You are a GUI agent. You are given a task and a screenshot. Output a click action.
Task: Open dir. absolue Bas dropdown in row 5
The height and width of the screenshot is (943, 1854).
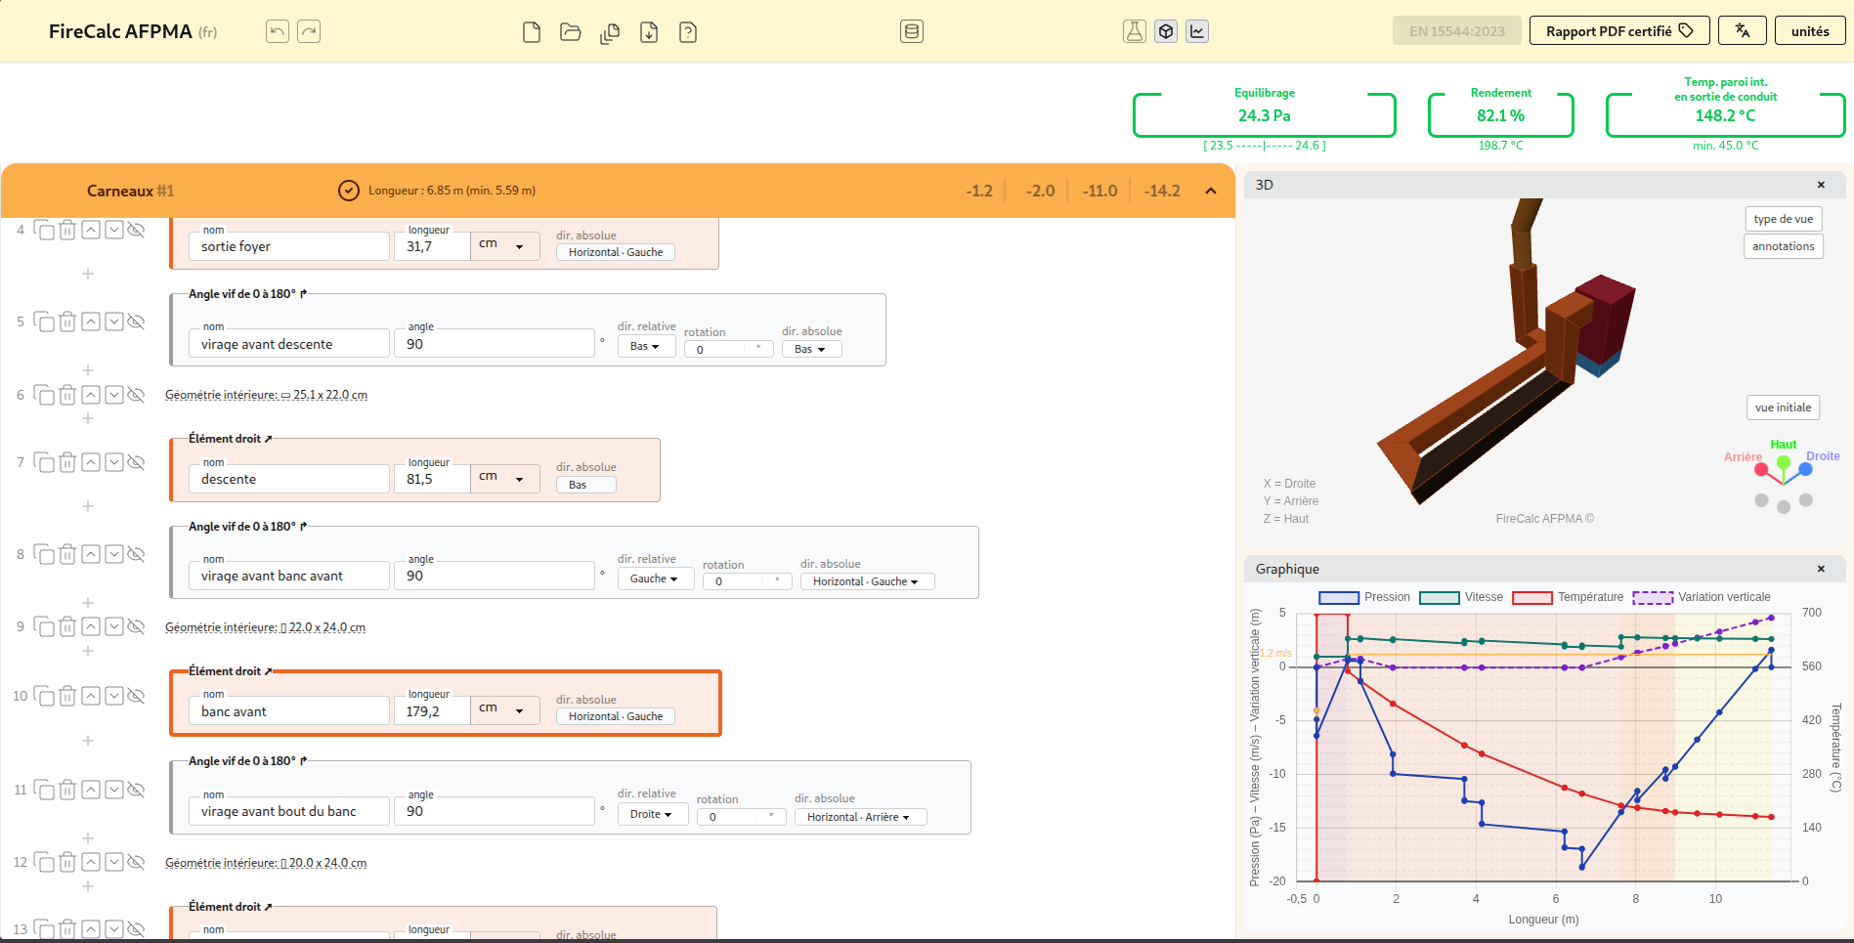(811, 349)
